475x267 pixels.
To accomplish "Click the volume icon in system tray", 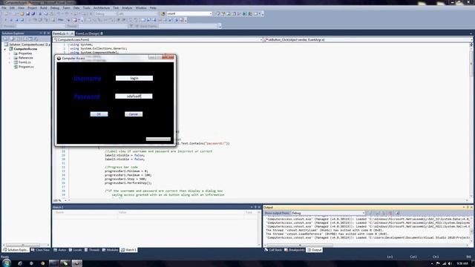I will (450, 263).
